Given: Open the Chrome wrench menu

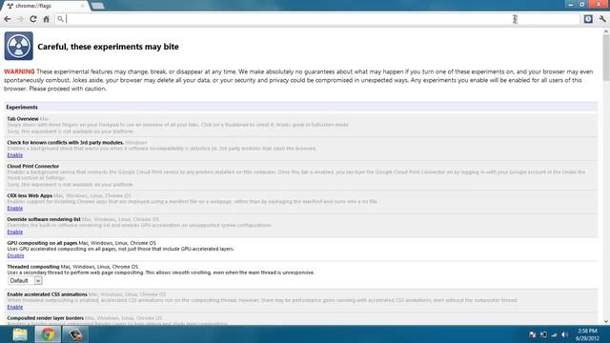Looking at the screenshot, I should click(x=602, y=19).
